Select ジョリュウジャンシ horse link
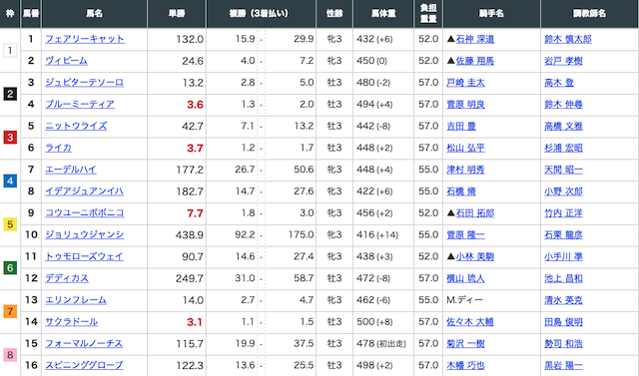Image resolution: width=639 pixels, height=376 pixels. (x=84, y=235)
